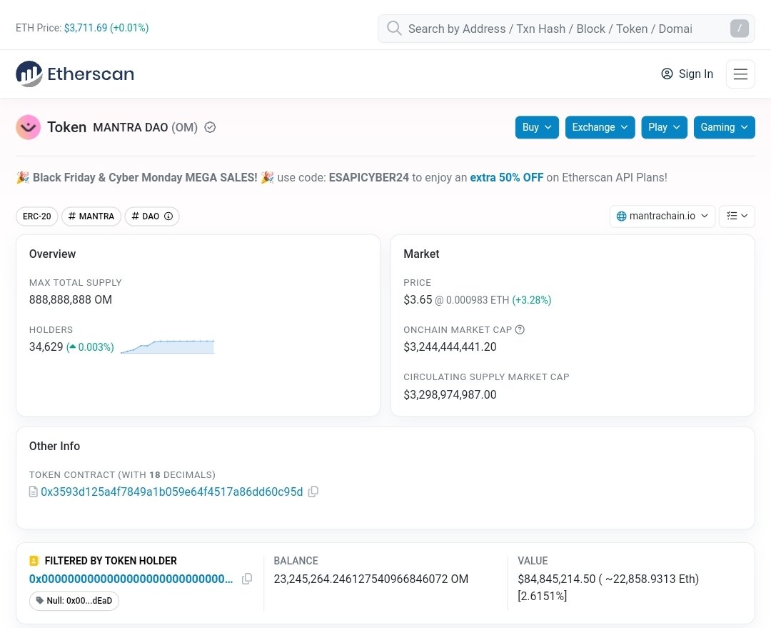Viewport: 771px width, 628px height.
Task: Click the MANTRA DAO token logo
Action: pyautogui.click(x=28, y=127)
